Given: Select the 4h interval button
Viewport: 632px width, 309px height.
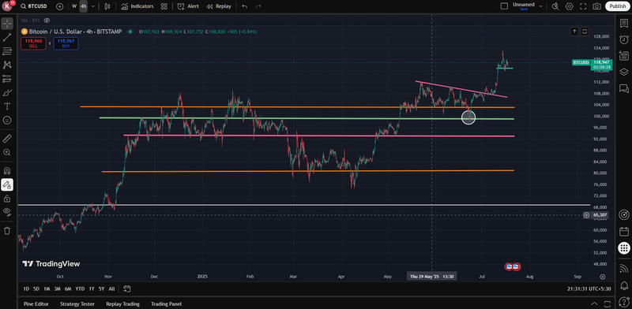Looking at the screenshot, I should click(84, 6).
